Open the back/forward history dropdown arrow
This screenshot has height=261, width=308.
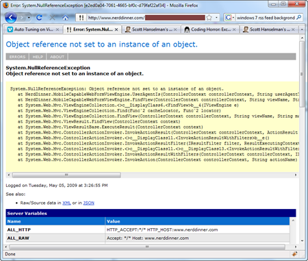[x=29, y=18]
